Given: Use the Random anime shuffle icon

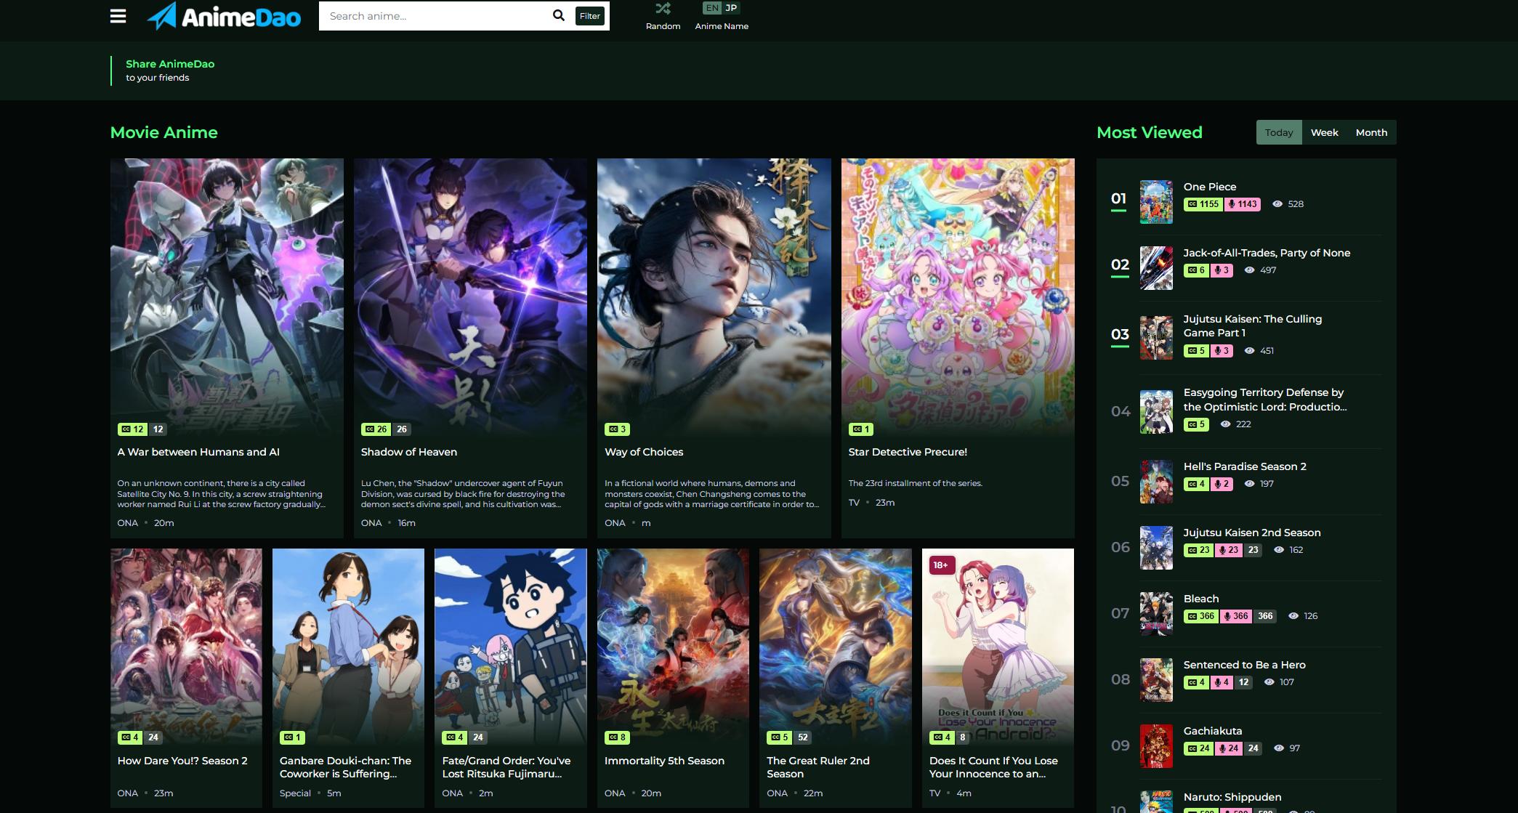Looking at the screenshot, I should point(663,9).
